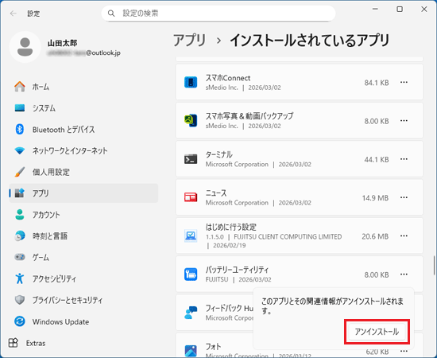Click the 20.6 MB size value

(375, 236)
